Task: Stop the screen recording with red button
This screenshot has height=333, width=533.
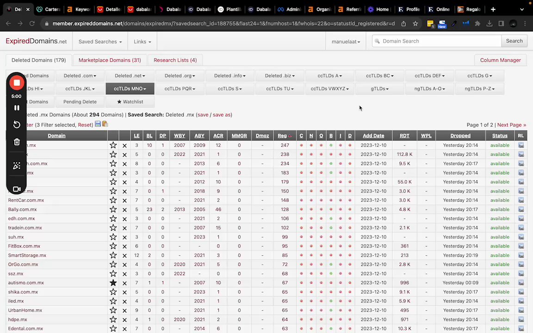Action: click(17, 83)
